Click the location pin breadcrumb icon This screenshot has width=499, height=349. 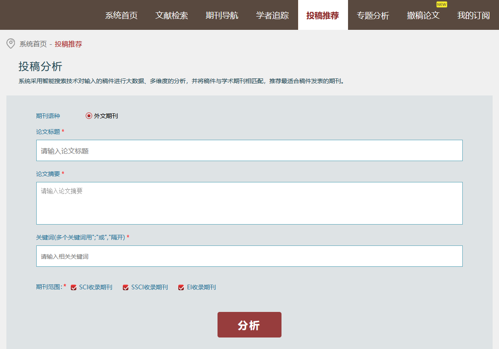click(x=11, y=43)
